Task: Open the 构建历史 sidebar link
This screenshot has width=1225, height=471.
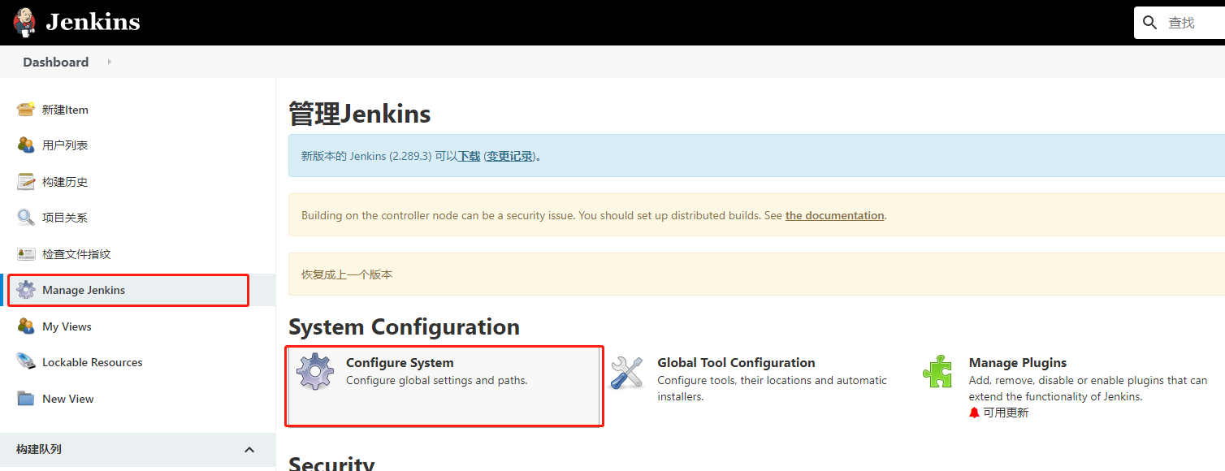Action: [x=65, y=182]
